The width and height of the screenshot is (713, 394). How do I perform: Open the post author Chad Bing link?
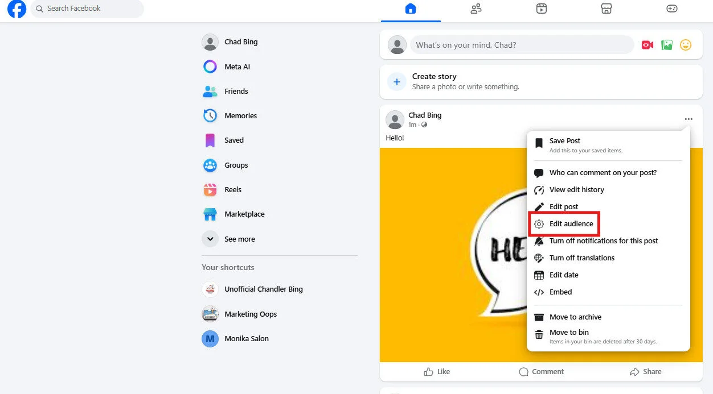(x=425, y=115)
